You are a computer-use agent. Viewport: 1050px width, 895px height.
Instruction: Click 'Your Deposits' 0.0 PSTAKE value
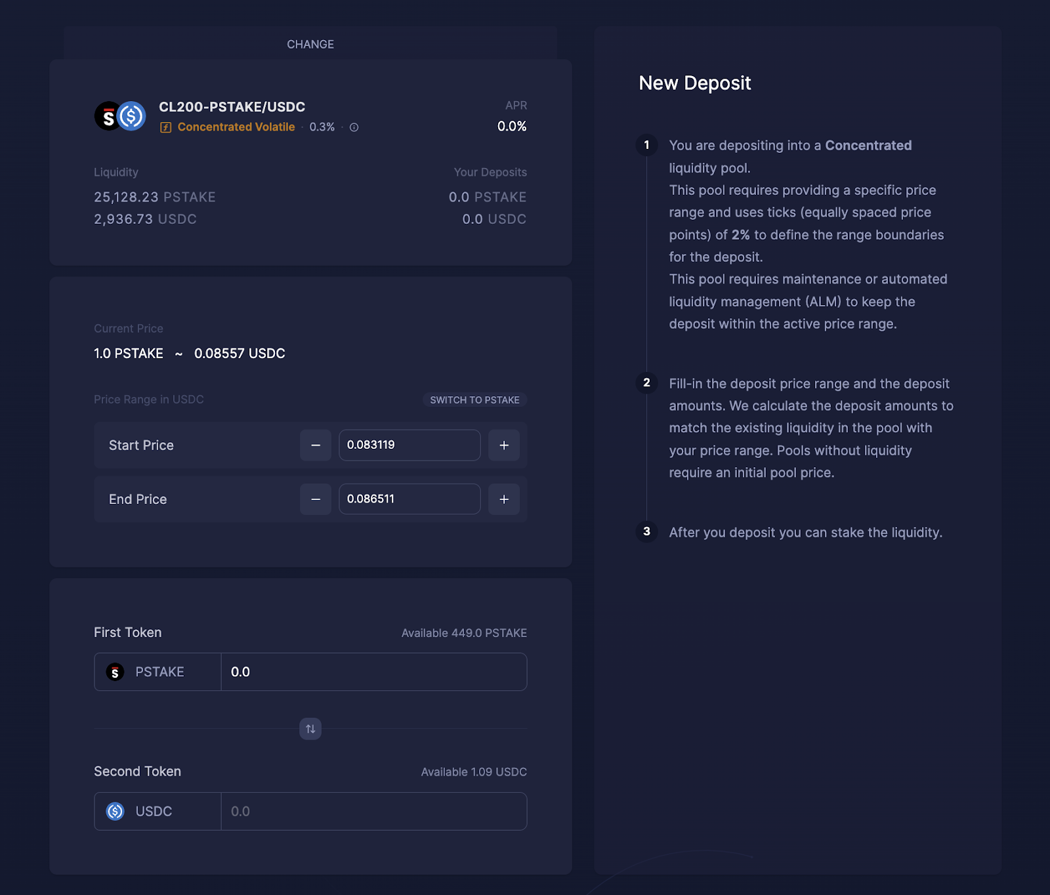488,197
